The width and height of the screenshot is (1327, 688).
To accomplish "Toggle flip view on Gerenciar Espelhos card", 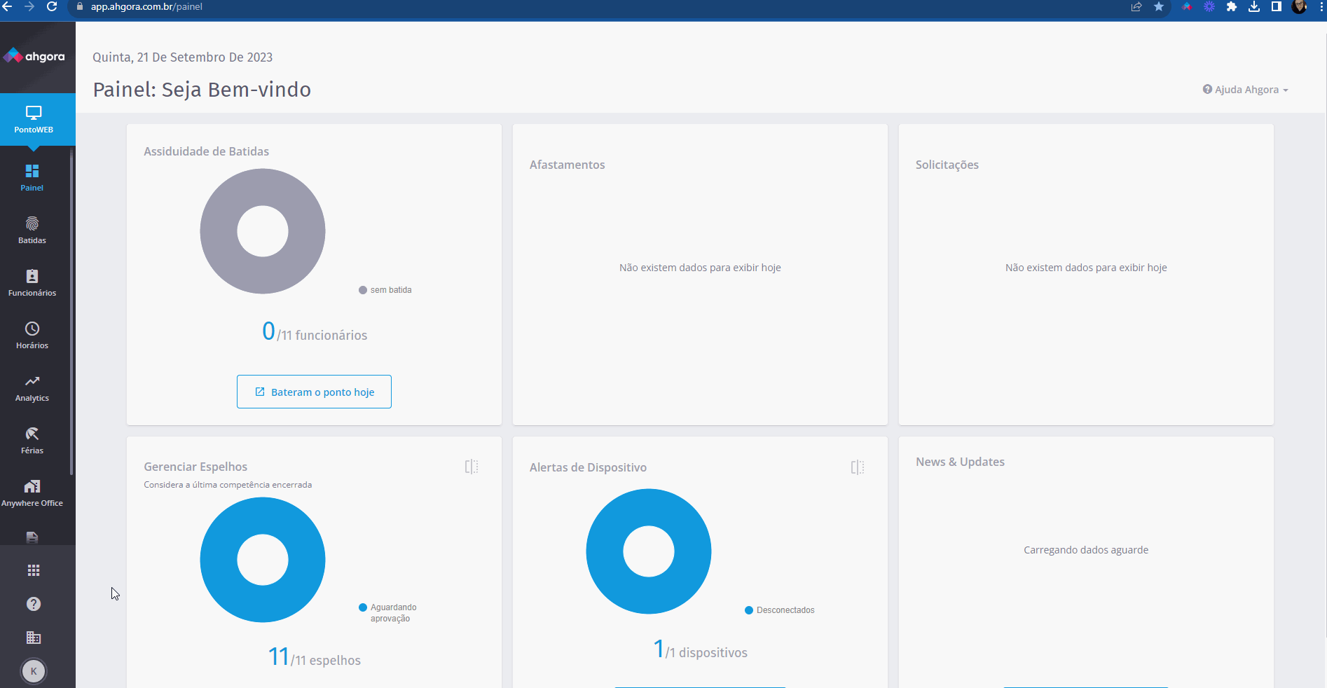I will click(x=472, y=467).
